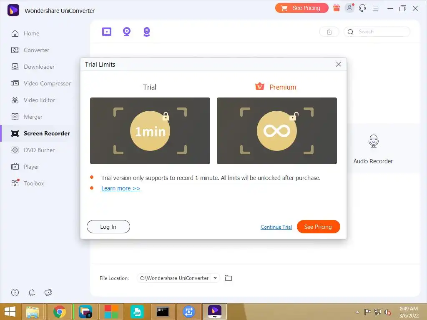This screenshot has width=427, height=320.
Task: Open the Windows Start button
Action: click(10, 312)
